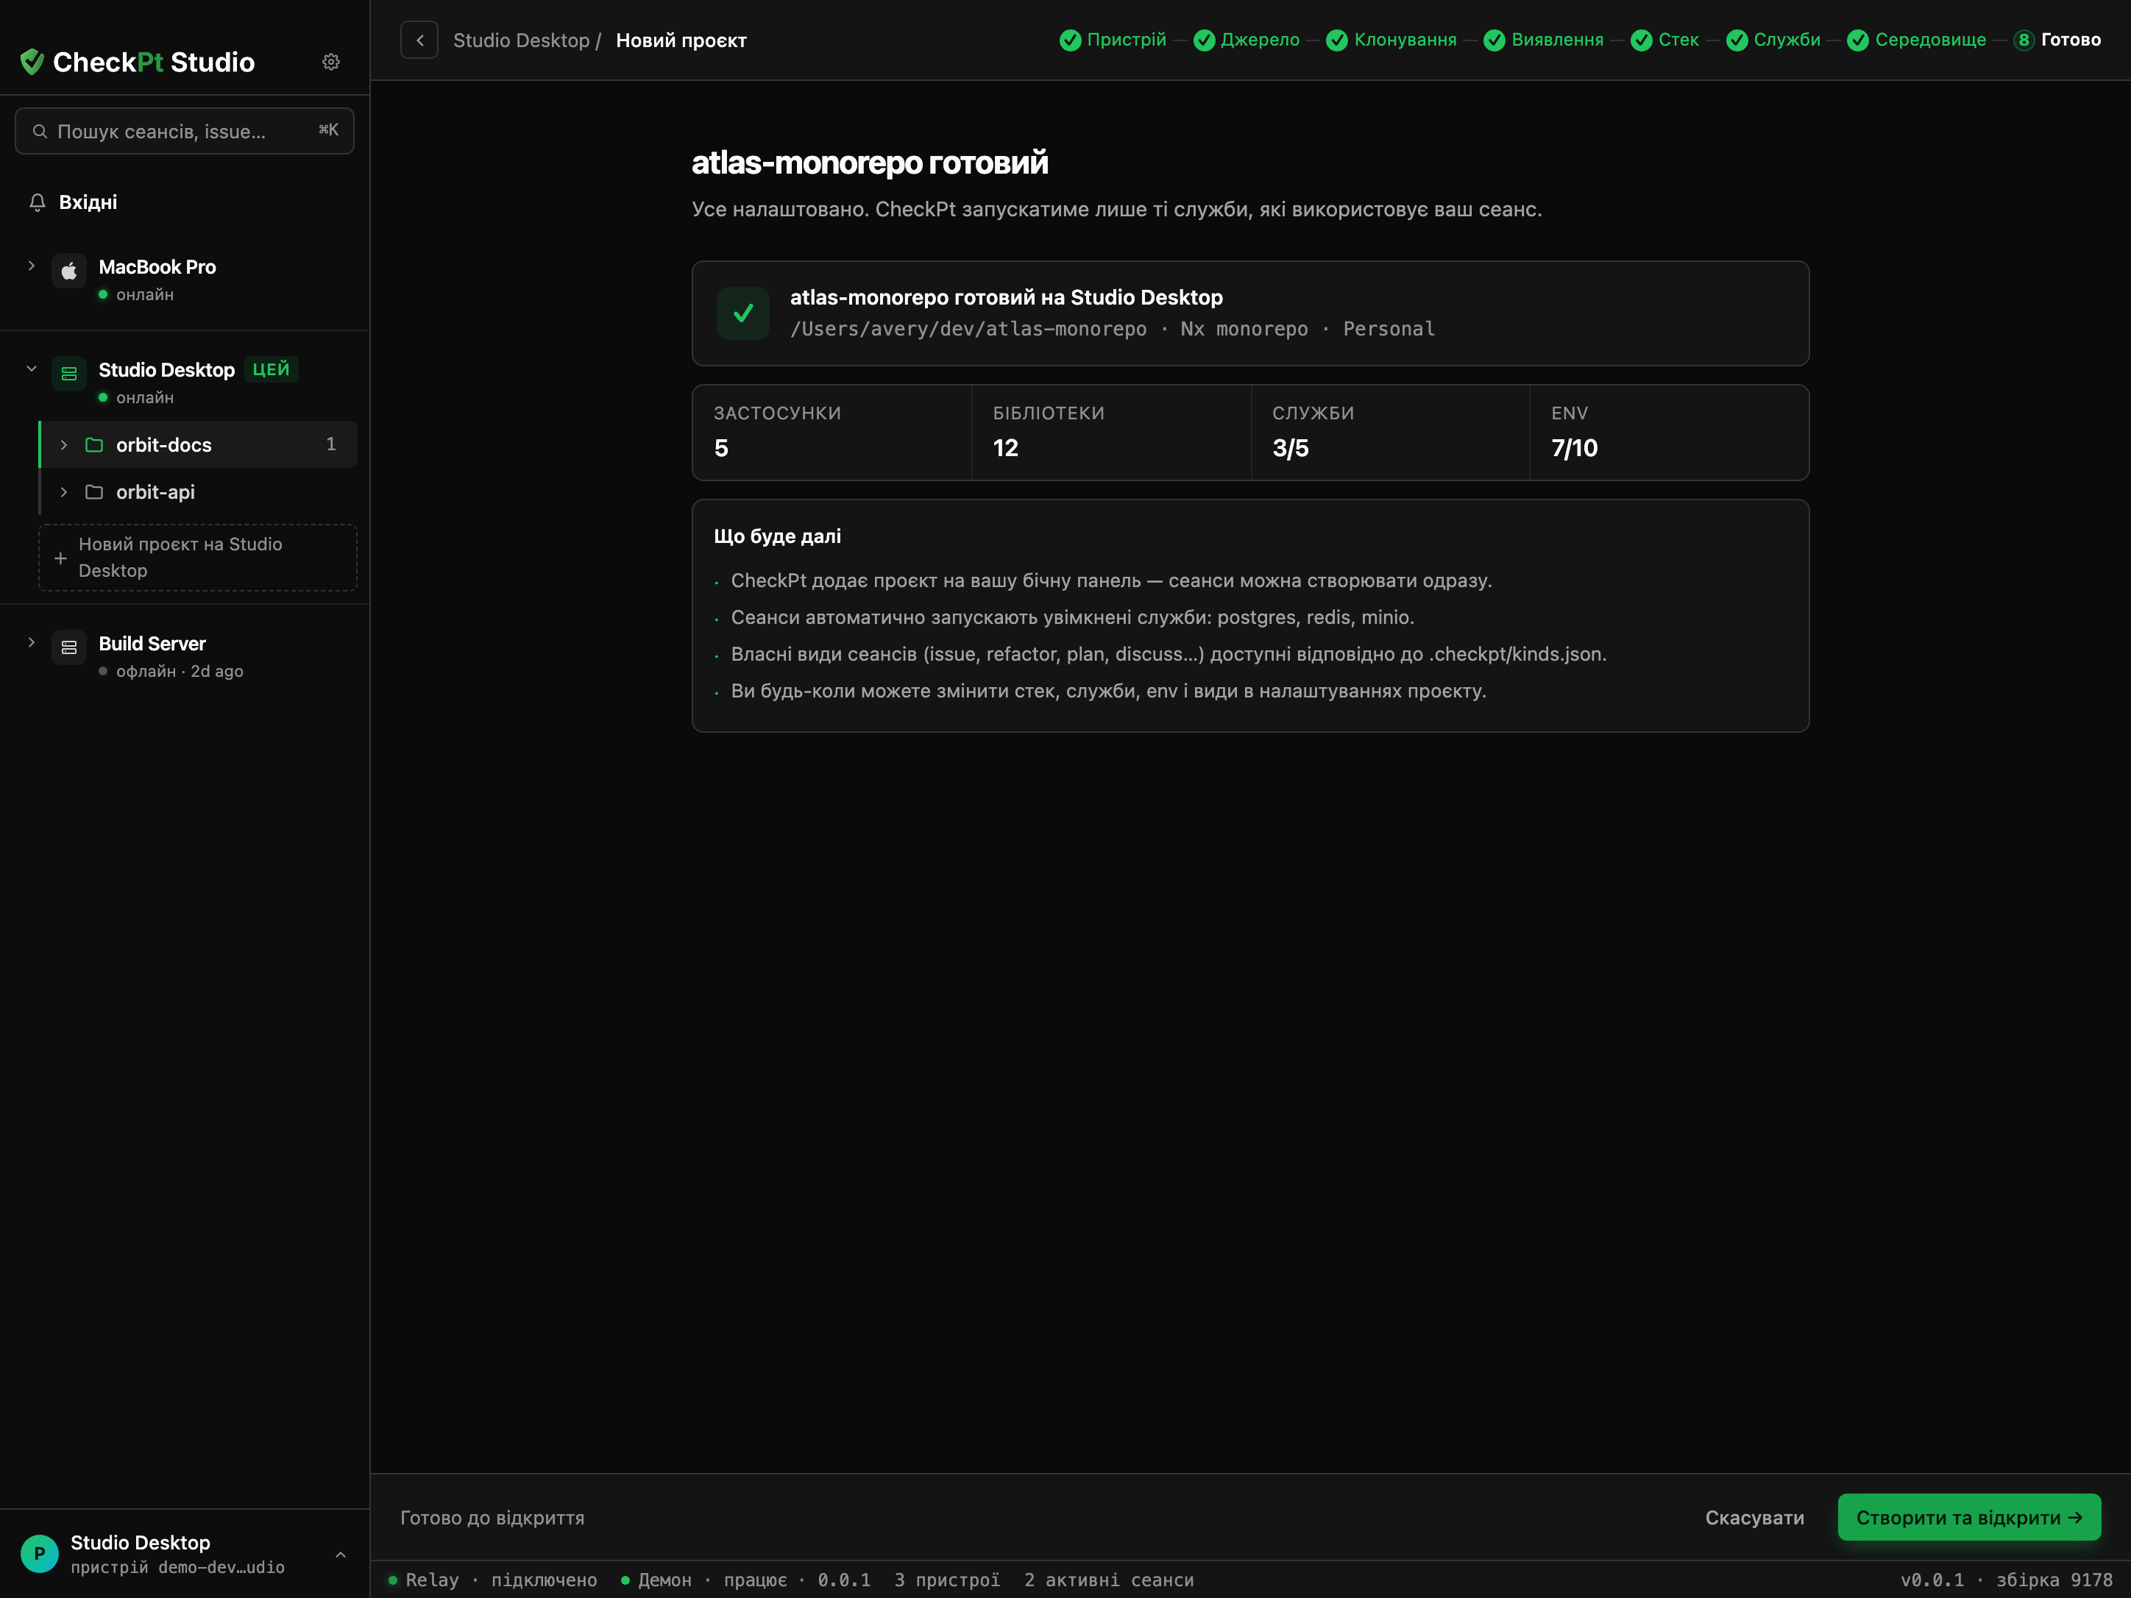Viewport: 2131px width, 1598px height.
Task: Open Вхідні inbox
Action: tap(185, 202)
